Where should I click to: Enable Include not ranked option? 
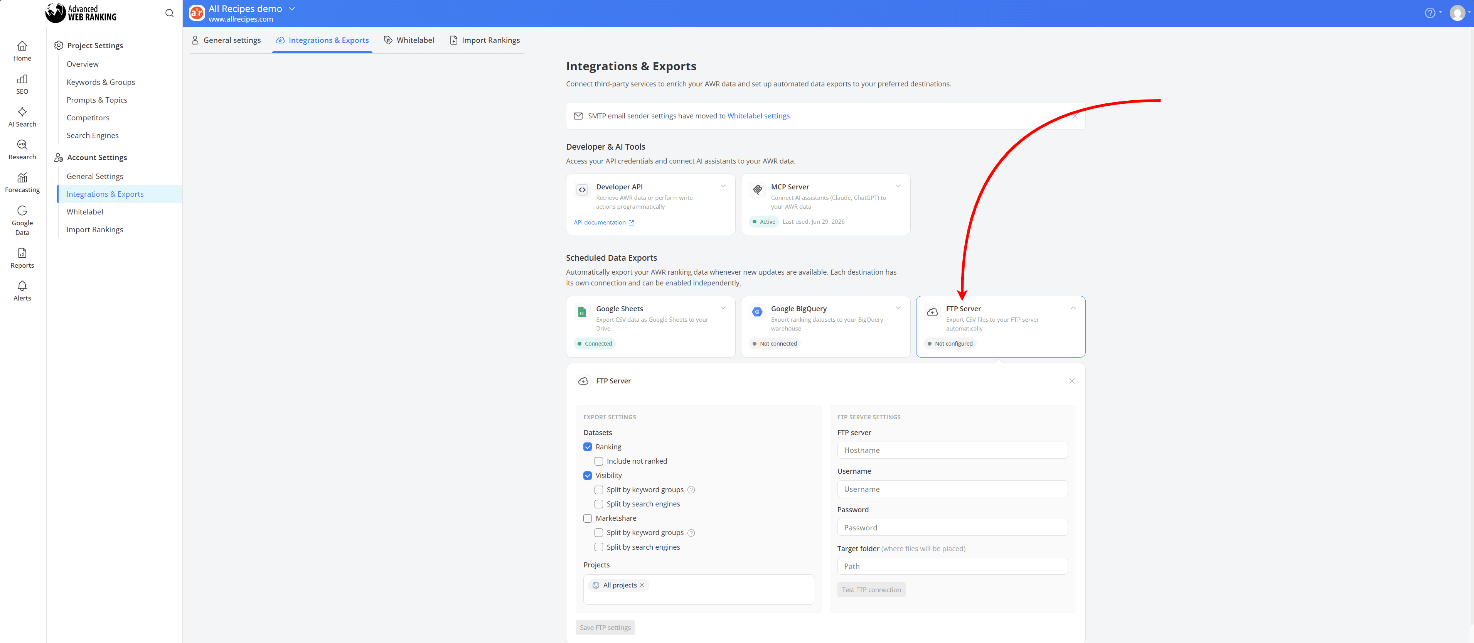(598, 461)
